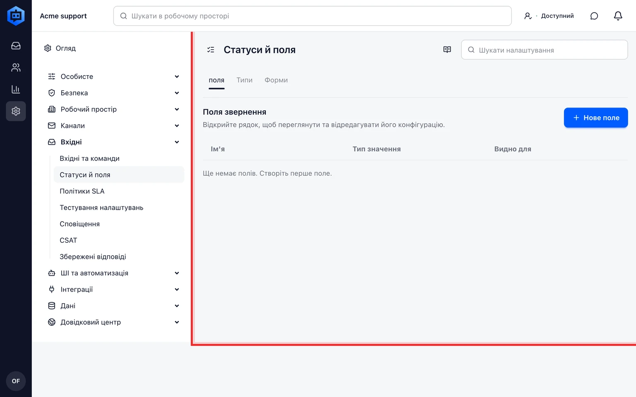Open the documentation book icon
The width and height of the screenshot is (636, 397).
click(447, 50)
